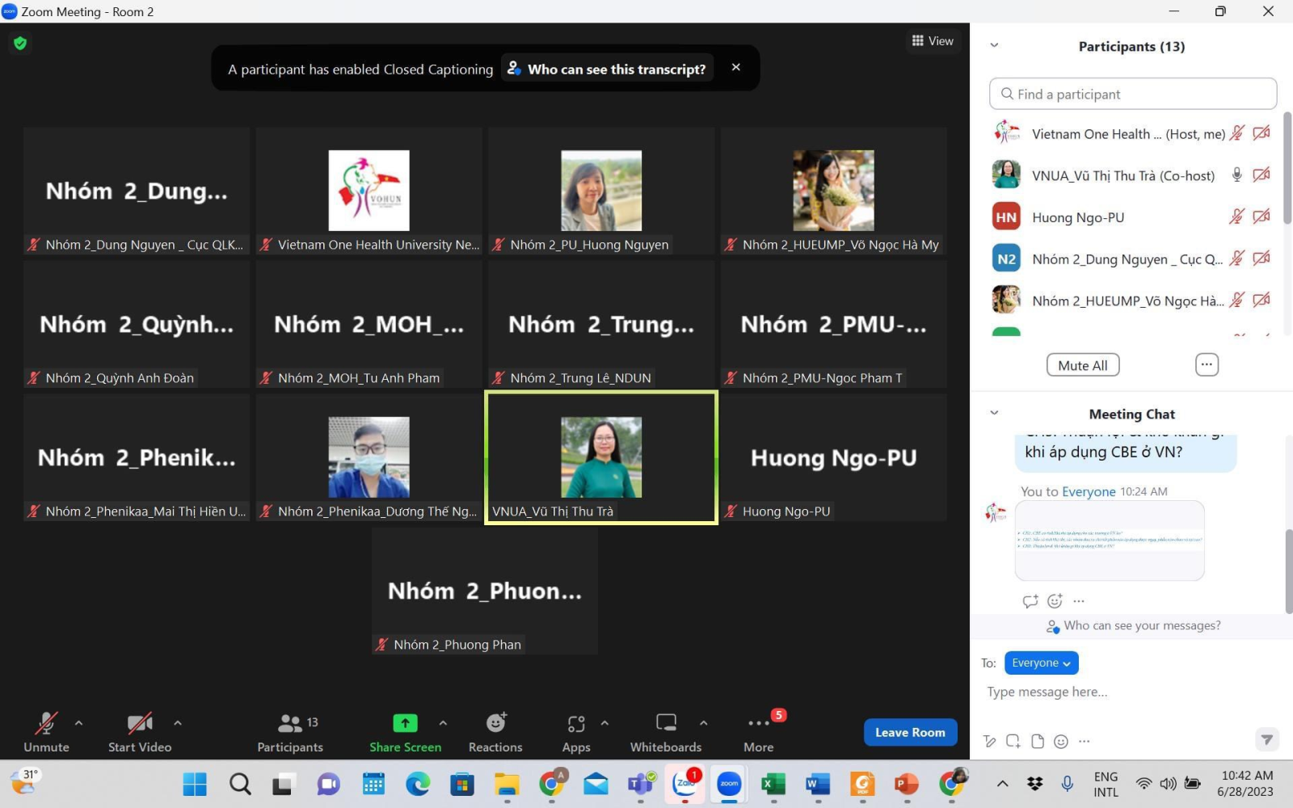Image resolution: width=1293 pixels, height=808 pixels.
Task: Open participants more options (three dots) button
Action: click(x=1207, y=365)
